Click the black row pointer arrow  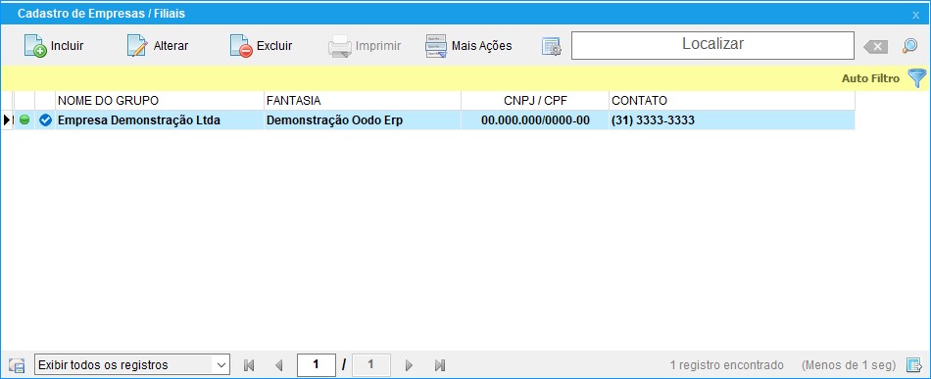pos(7,119)
